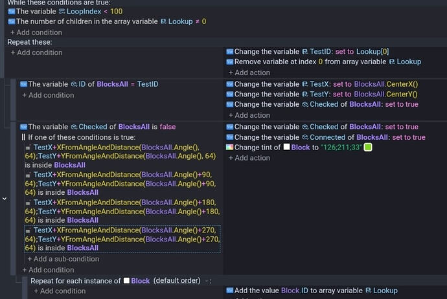The width and height of the screenshot is (447, 299).
Task: Click variable icon before Lookup in Add the value action
Action: pyautogui.click(x=369, y=291)
